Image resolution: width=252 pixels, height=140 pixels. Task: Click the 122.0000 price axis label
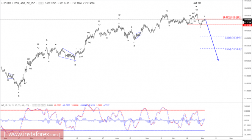pyautogui.click(x=247, y=61)
